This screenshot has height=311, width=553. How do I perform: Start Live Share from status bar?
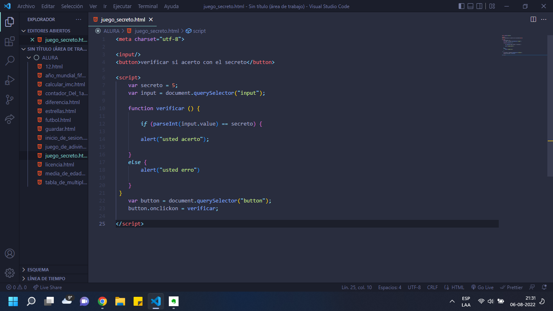pos(47,288)
